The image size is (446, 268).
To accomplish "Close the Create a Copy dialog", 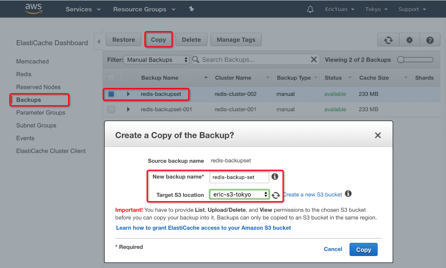I will (378, 135).
